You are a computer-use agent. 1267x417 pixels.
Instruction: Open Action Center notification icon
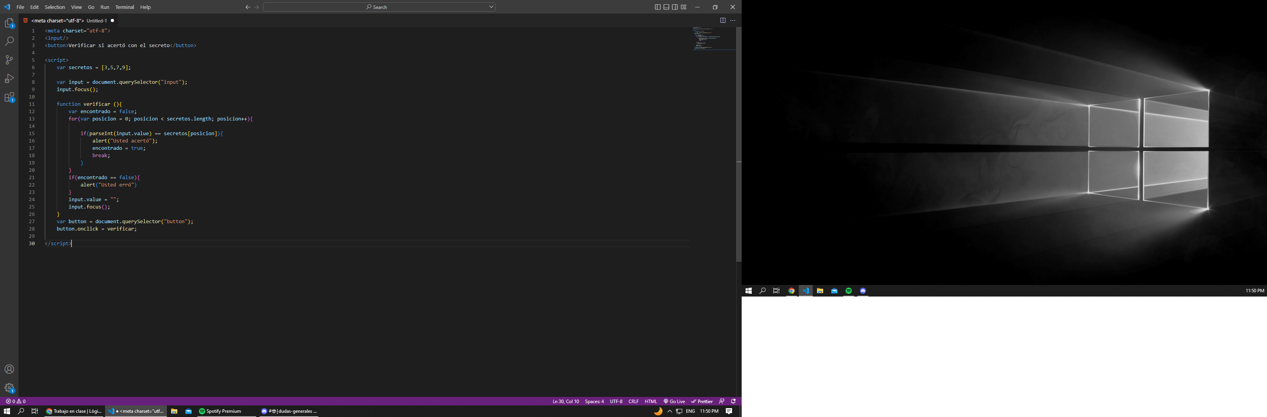click(729, 411)
